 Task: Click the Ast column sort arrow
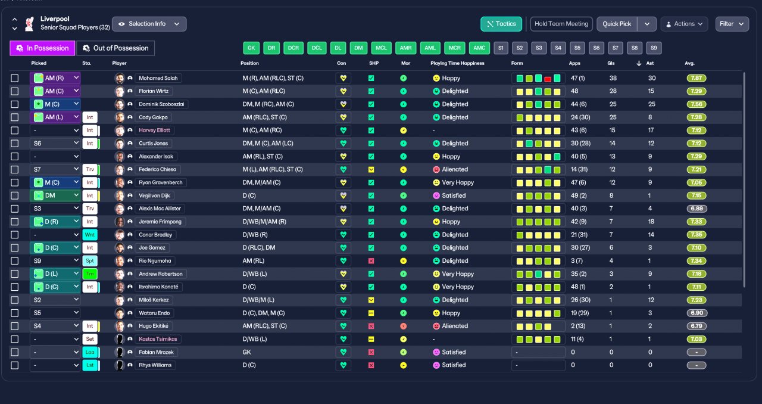pos(639,63)
